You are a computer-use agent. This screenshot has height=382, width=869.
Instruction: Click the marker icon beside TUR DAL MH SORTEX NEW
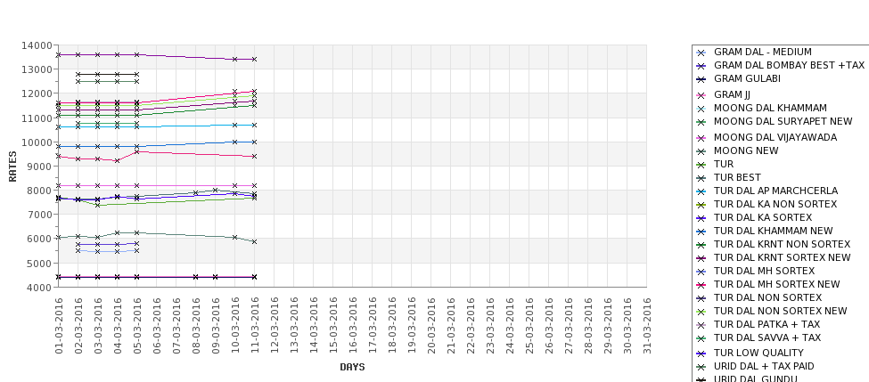pos(701,285)
